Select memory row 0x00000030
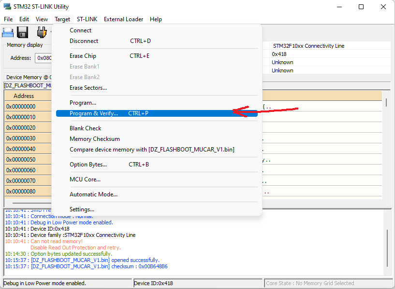Image resolution: width=395 pixels, height=289 pixels. pyautogui.click(x=28, y=138)
